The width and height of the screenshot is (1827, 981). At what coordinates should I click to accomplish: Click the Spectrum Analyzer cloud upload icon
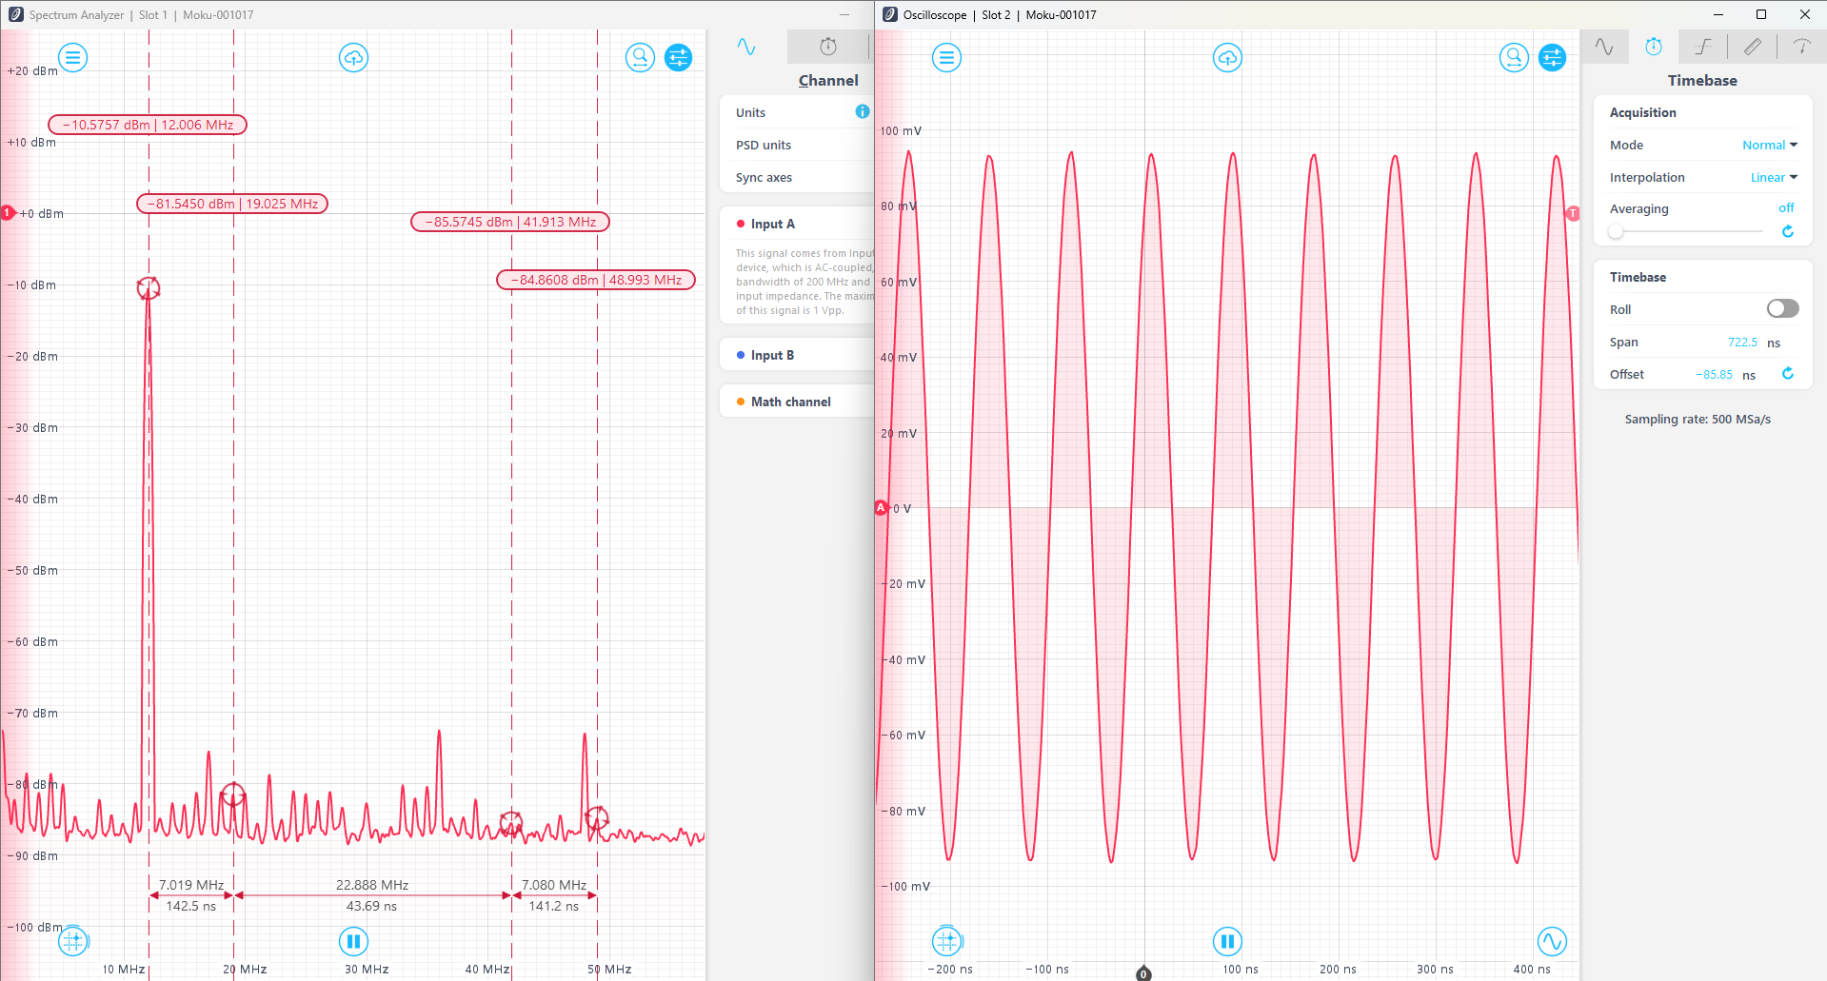click(x=353, y=58)
